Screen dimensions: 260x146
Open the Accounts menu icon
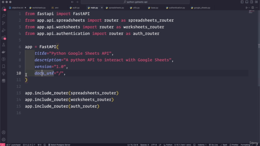click(x=4, y=133)
